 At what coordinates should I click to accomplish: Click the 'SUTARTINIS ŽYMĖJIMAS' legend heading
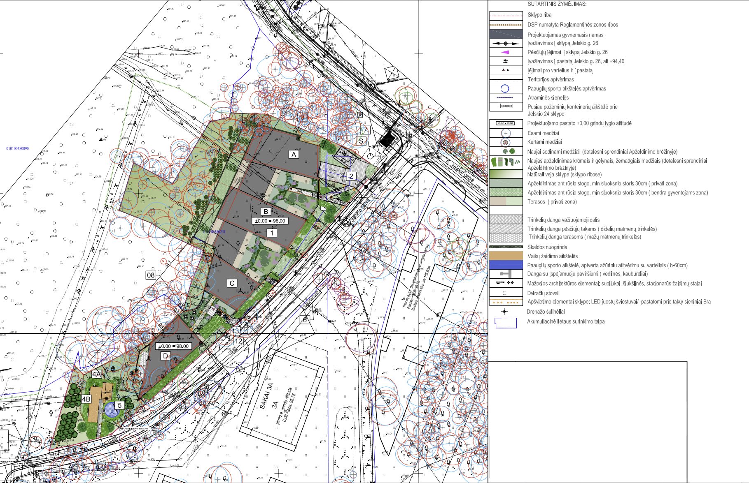click(x=557, y=4)
